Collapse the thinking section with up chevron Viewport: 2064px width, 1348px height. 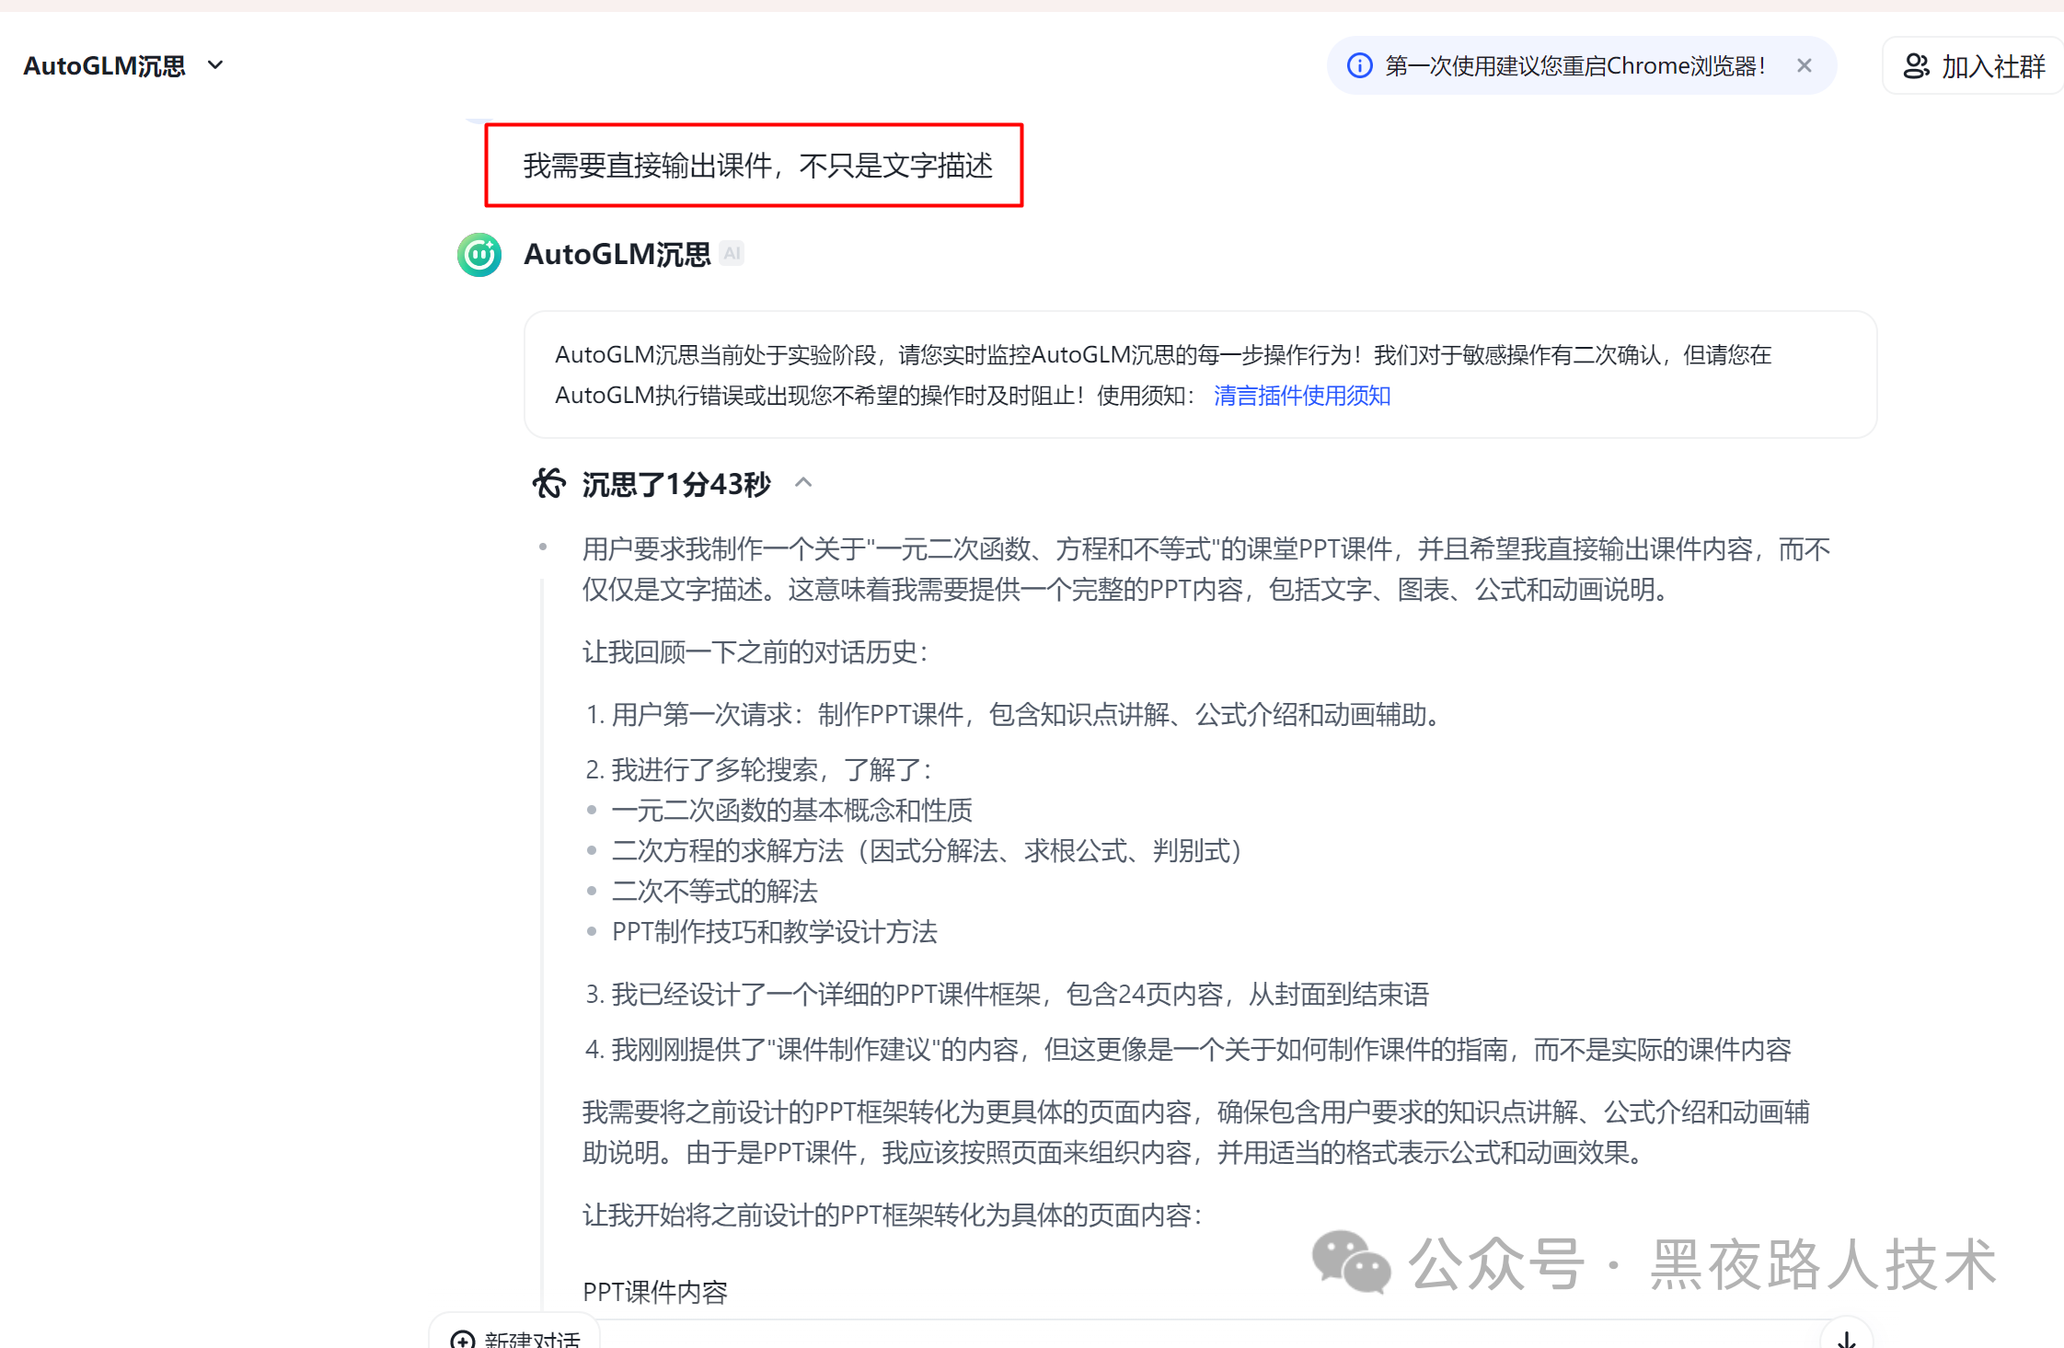(803, 482)
